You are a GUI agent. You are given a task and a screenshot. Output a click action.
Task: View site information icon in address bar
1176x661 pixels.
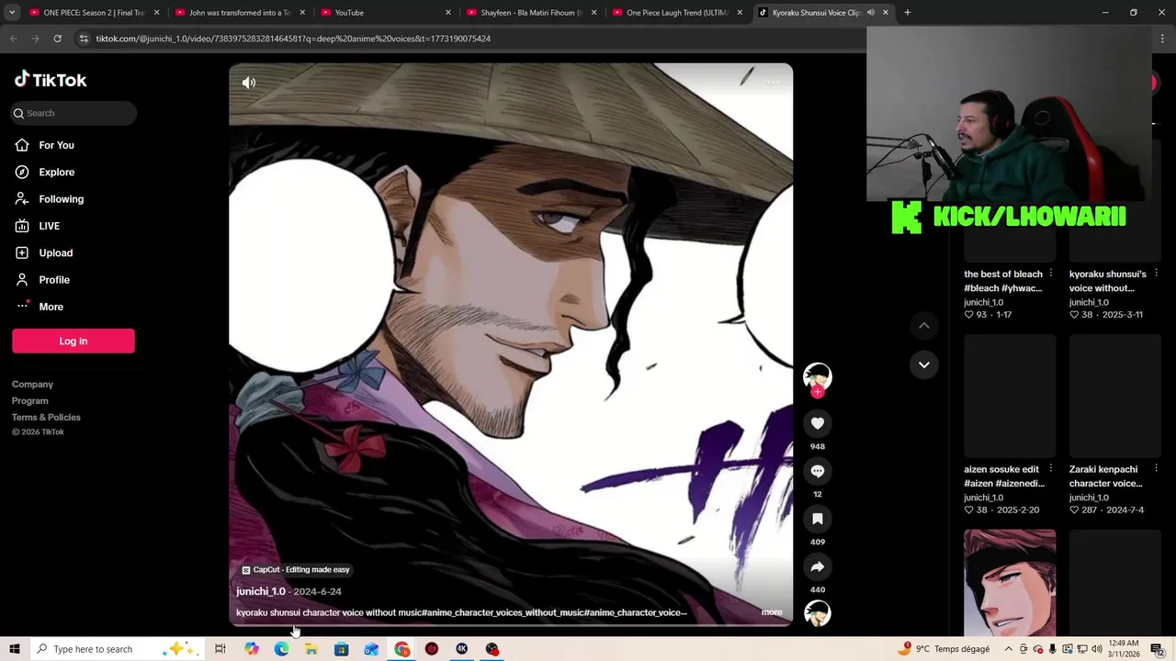(84, 39)
